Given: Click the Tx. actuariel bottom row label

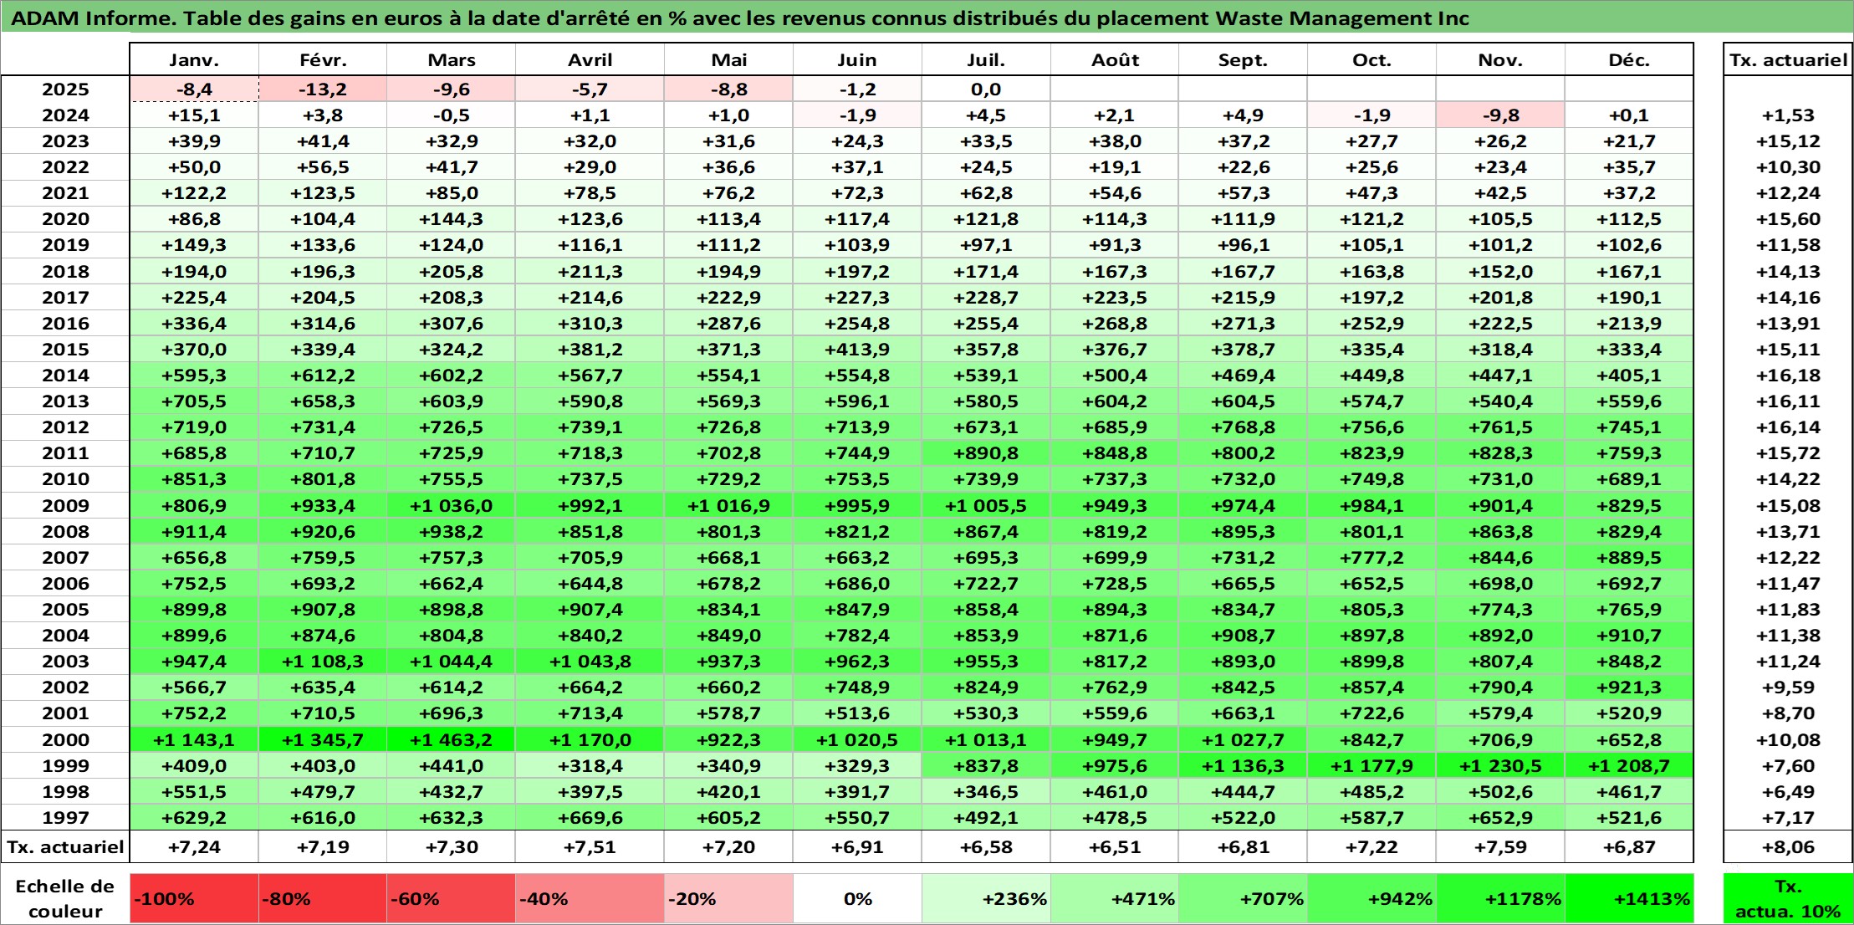Looking at the screenshot, I should 65,847.
